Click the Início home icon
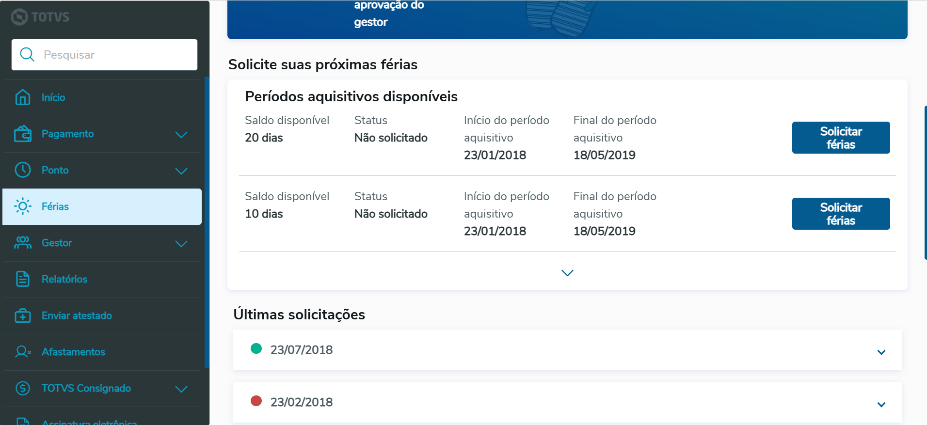This screenshot has width=927, height=425. point(23,97)
